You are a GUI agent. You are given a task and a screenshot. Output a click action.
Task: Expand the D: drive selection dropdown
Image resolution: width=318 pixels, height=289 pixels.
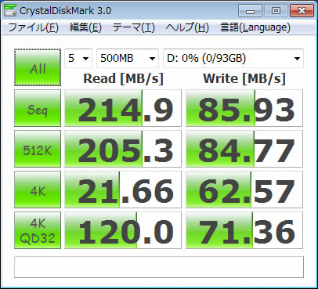[233, 58]
